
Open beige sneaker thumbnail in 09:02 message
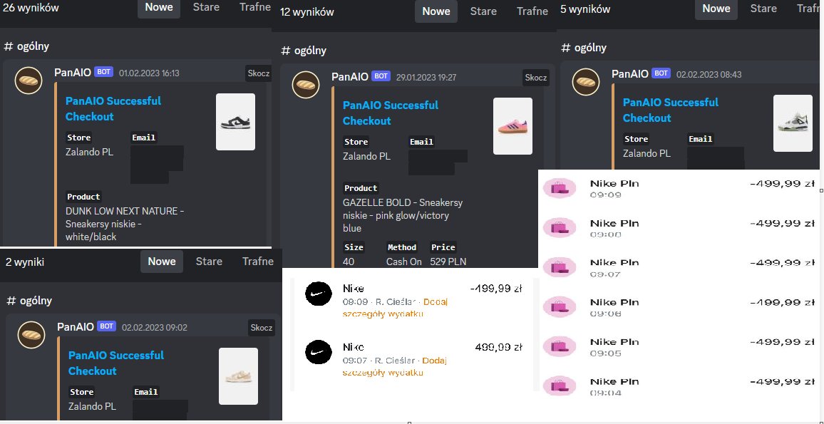[x=239, y=376]
